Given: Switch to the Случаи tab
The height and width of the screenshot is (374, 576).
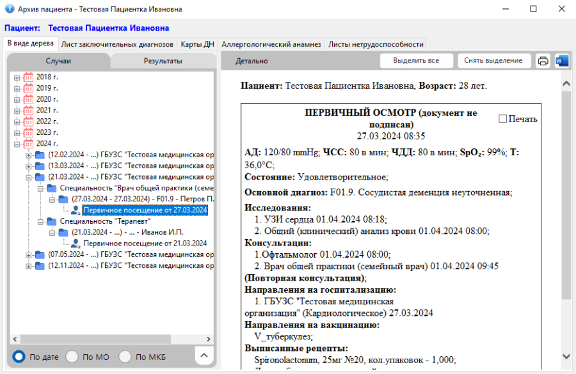Looking at the screenshot, I should [58, 61].
